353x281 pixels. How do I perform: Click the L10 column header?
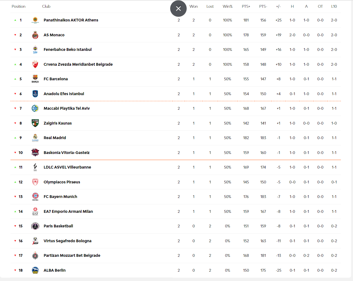pos(334,6)
